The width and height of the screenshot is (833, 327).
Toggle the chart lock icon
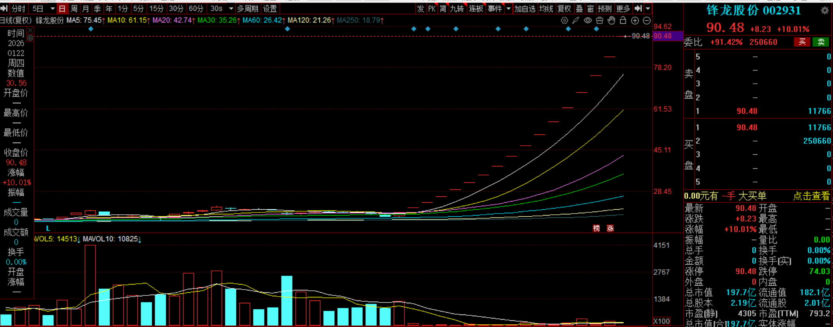[x=623, y=21]
